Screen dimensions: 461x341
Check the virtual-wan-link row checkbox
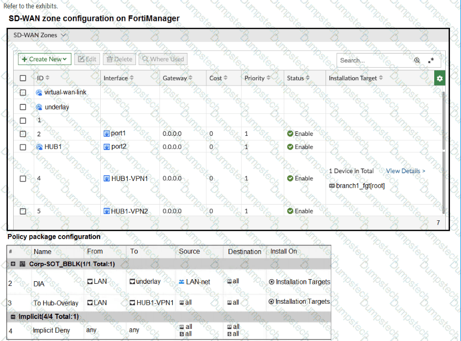coord(23,92)
